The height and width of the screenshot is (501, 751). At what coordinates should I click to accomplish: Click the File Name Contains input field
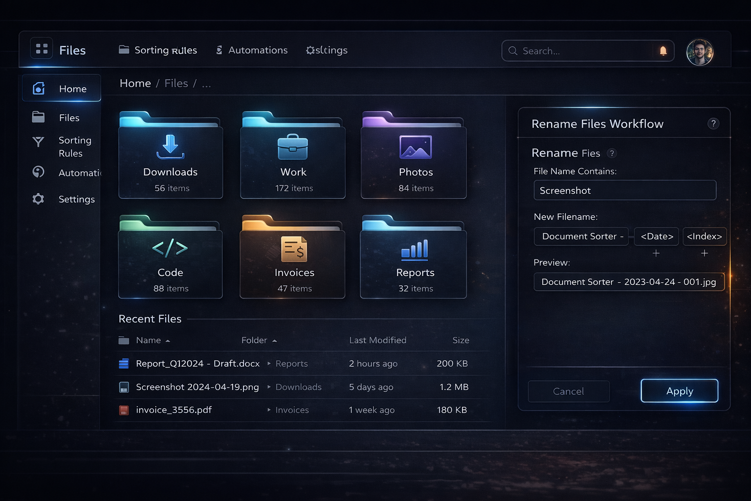[624, 190]
